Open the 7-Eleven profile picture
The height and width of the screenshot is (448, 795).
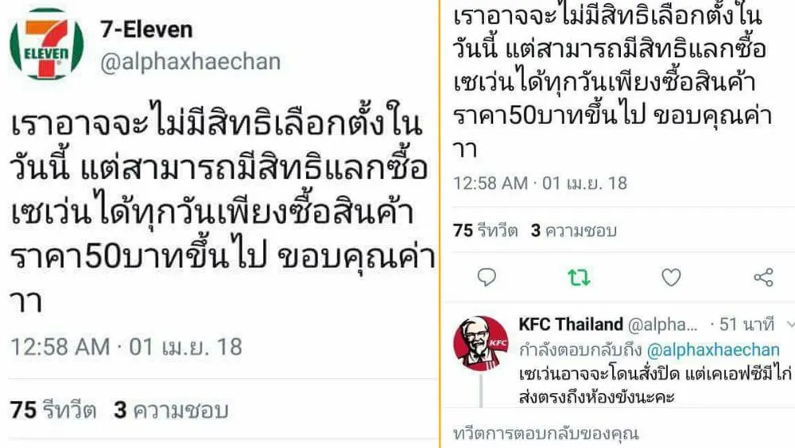click(x=47, y=43)
